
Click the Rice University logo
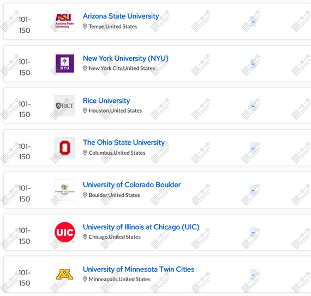(x=65, y=106)
